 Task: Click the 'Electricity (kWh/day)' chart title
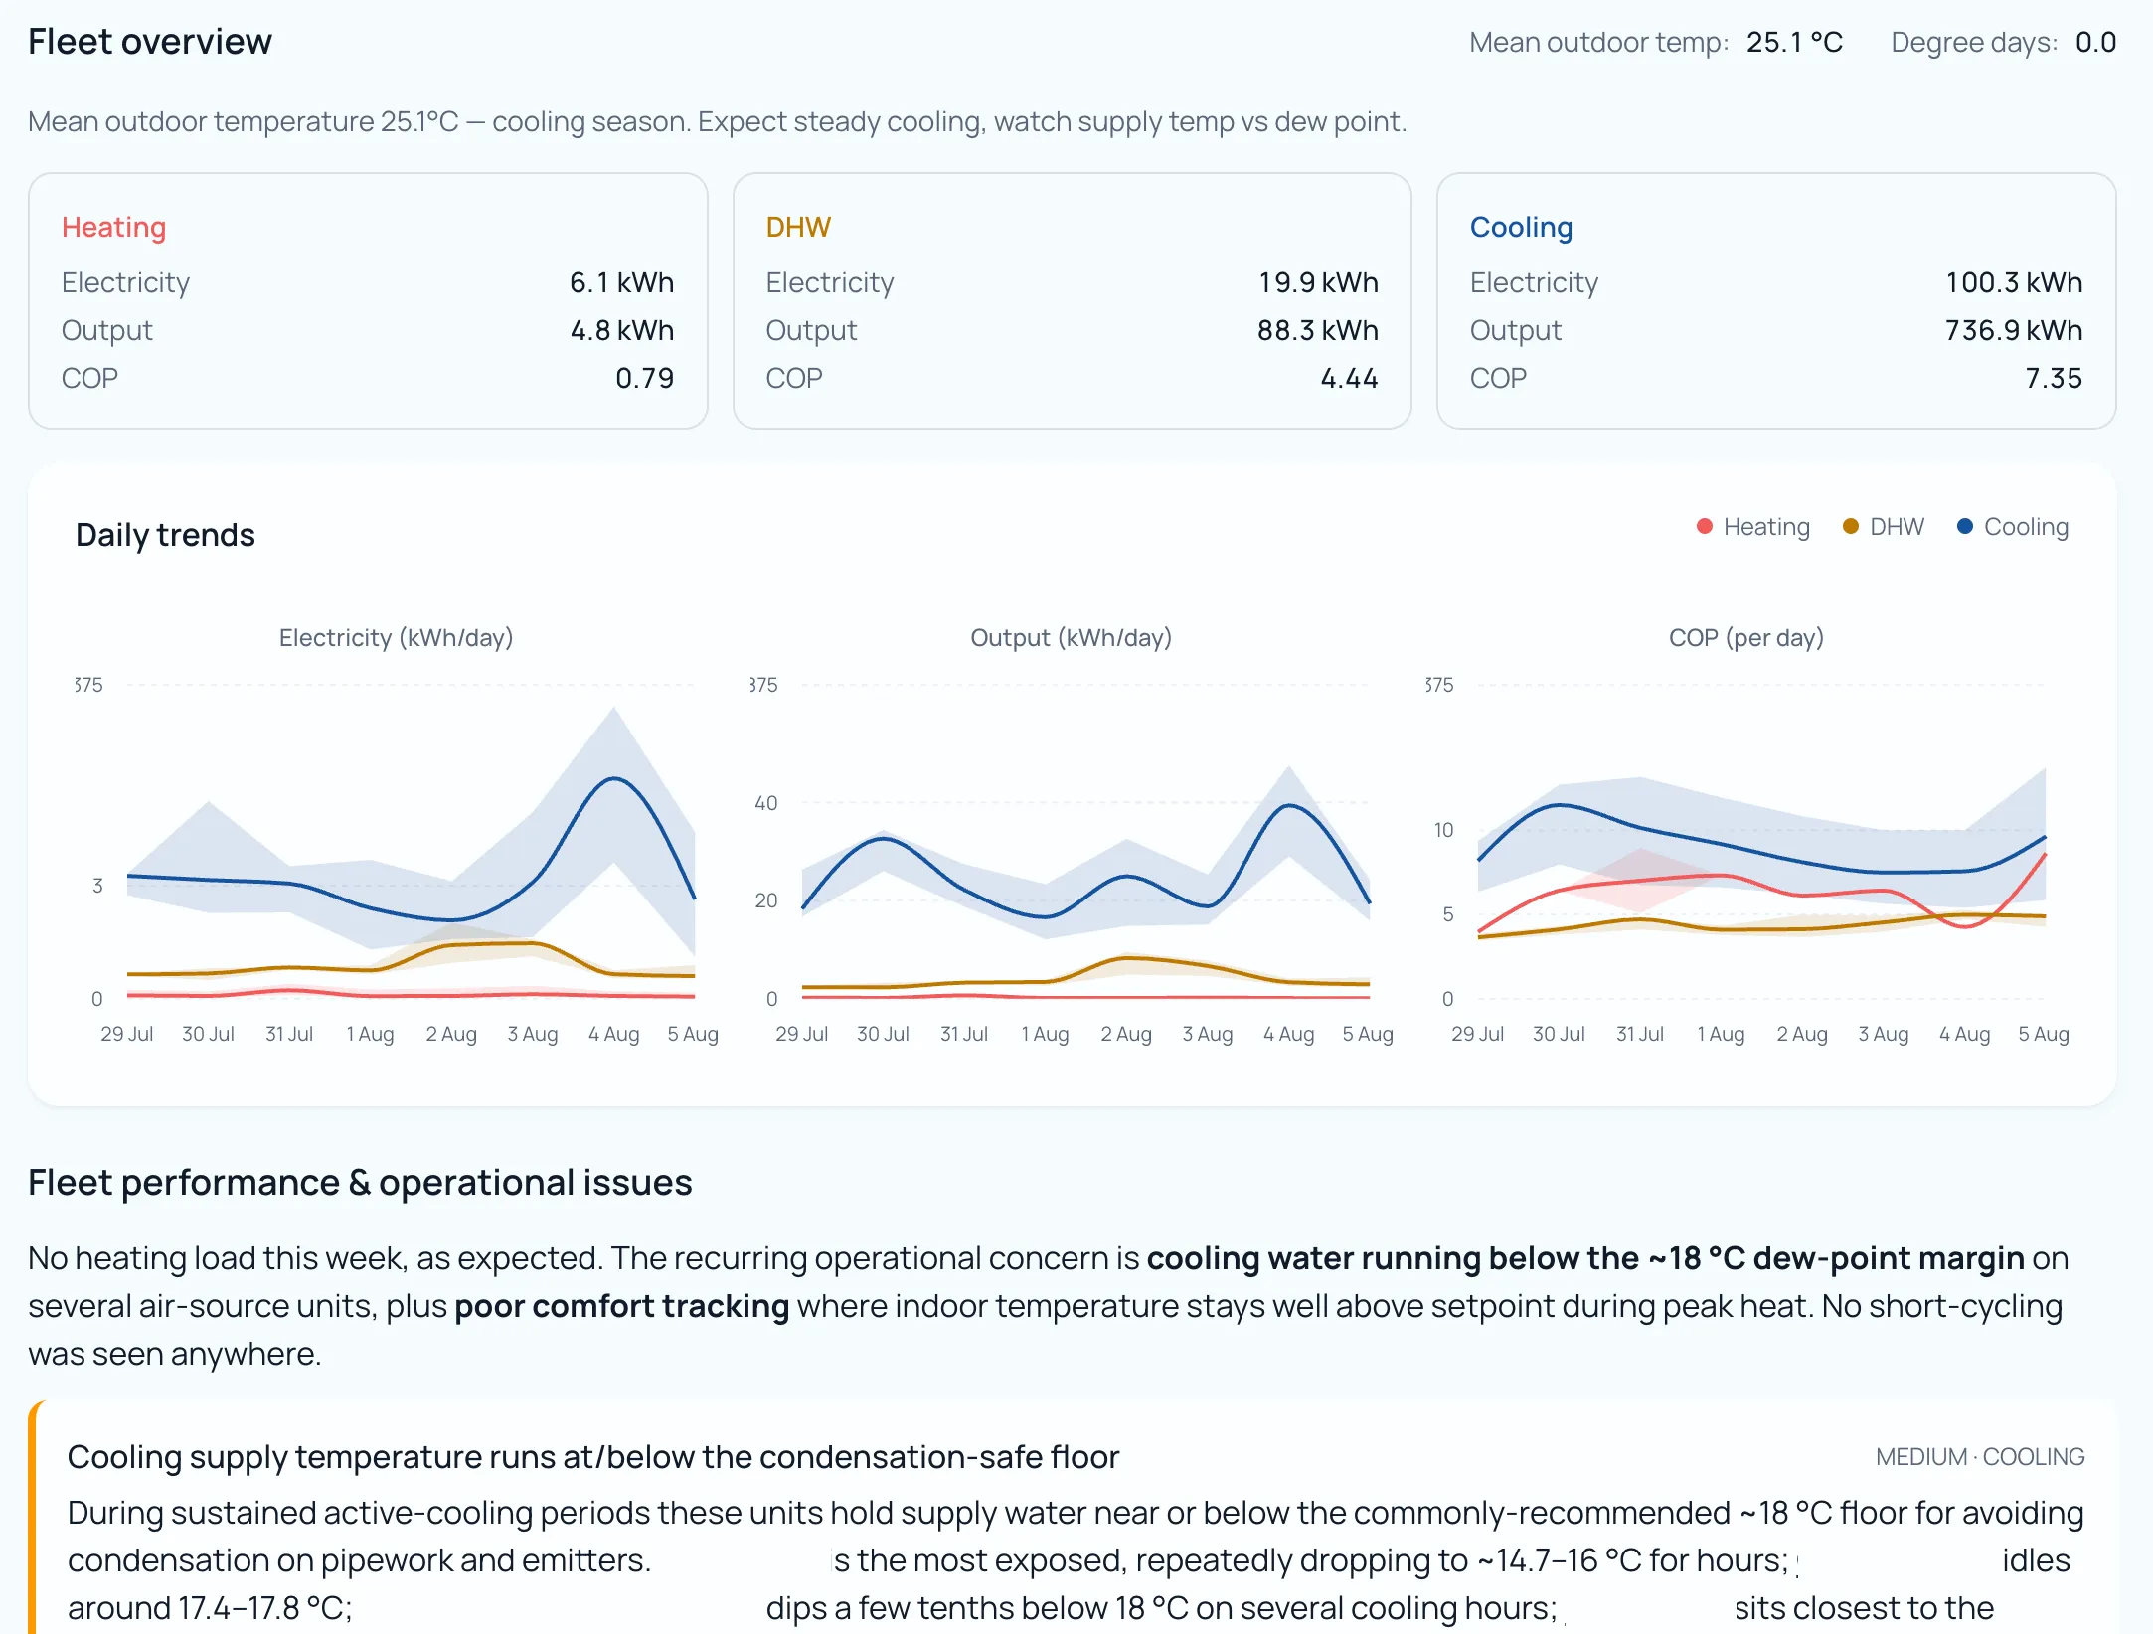tap(396, 637)
